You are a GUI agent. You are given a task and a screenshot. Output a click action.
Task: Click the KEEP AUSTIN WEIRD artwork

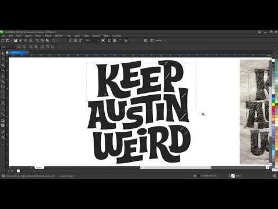pos(140,112)
